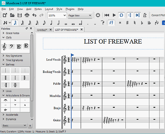
Task: Select the LIST OF FREEWARE title text
Action: point(113,41)
